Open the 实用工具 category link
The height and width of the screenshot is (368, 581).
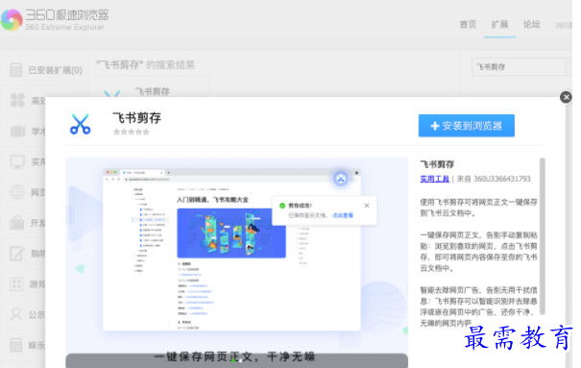pos(435,179)
